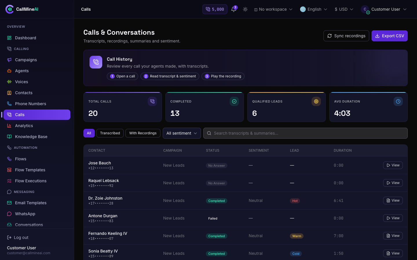Open Contacts in the sidebar
The image size is (417, 260).
click(x=37, y=93)
